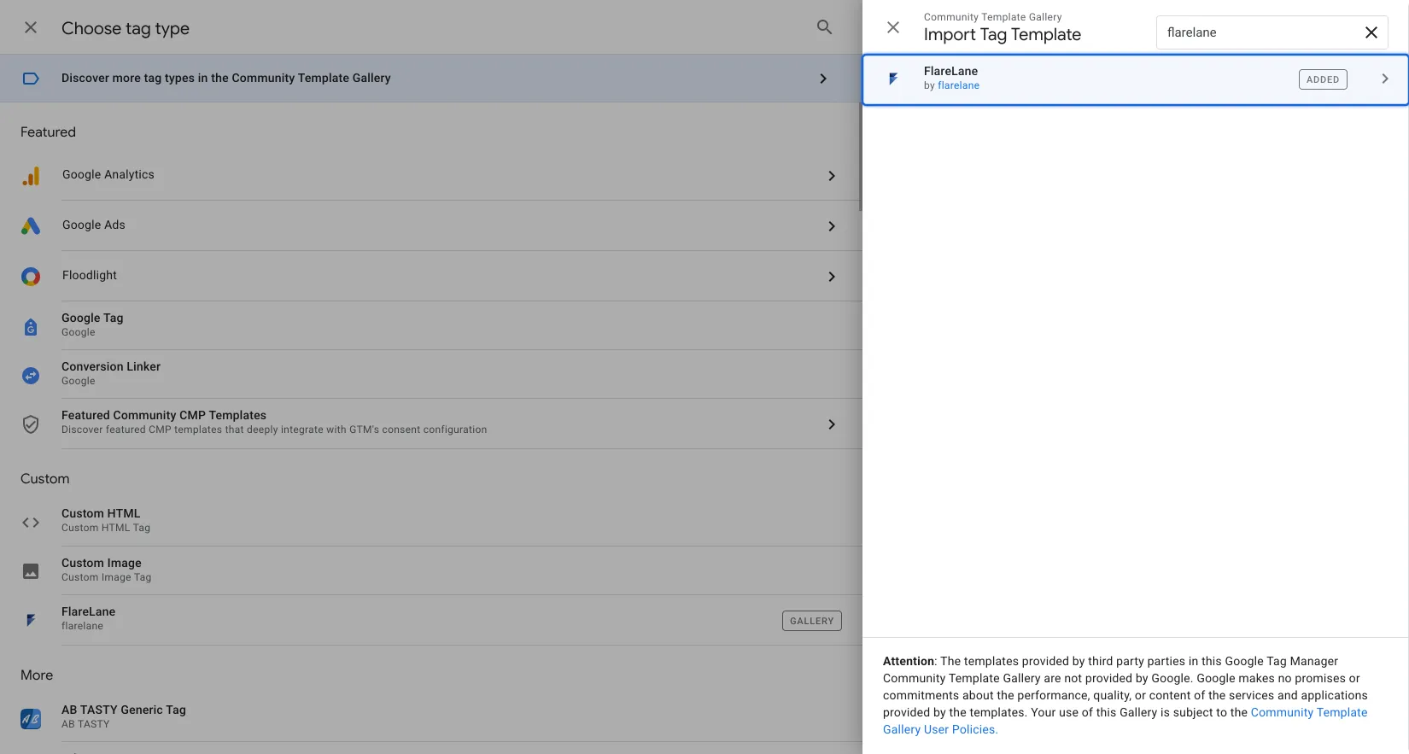
Task: Choose the AB TASTY Generic Tag
Action: pyautogui.click(x=431, y=717)
